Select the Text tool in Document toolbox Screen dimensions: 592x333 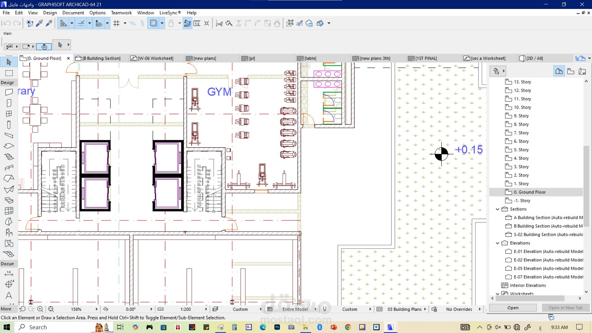(x=9, y=295)
